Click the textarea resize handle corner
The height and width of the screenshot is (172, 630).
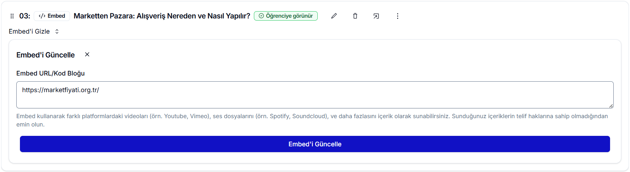click(x=611, y=106)
